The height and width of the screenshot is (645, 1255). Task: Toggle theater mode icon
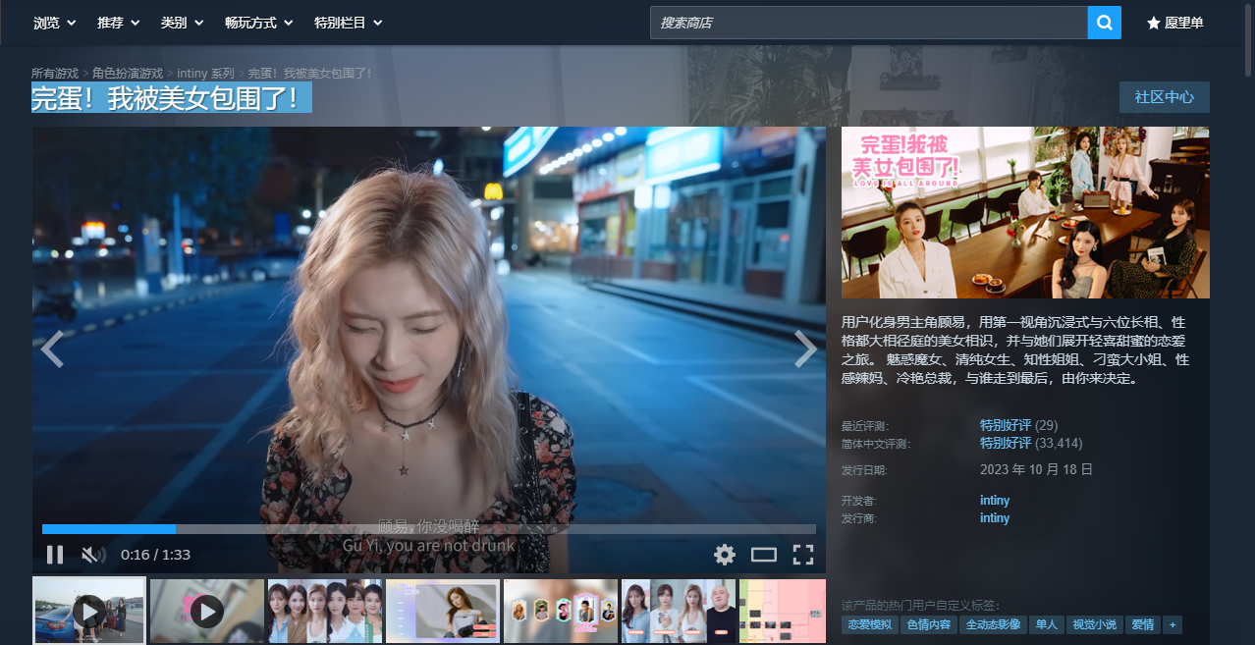click(764, 555)
